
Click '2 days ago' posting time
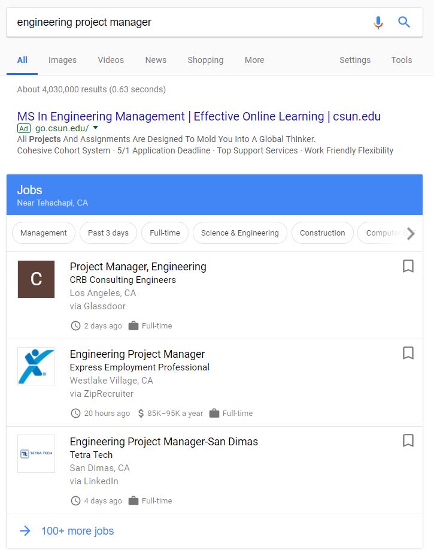103,326
